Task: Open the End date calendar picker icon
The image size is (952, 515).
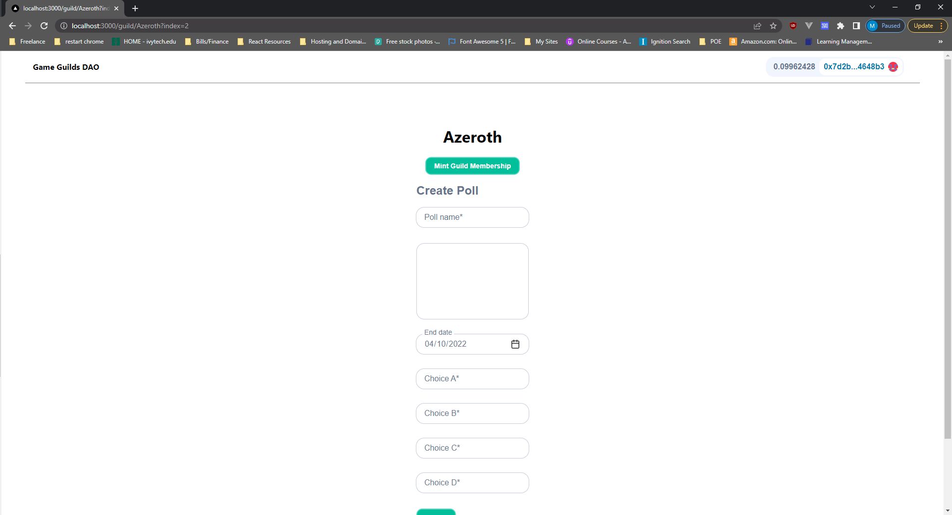Action: [x=515, y=344]
